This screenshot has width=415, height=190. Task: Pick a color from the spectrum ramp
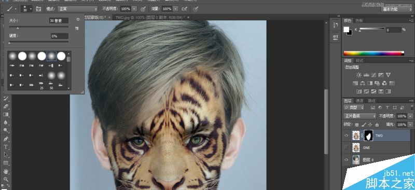click(372, 53)
